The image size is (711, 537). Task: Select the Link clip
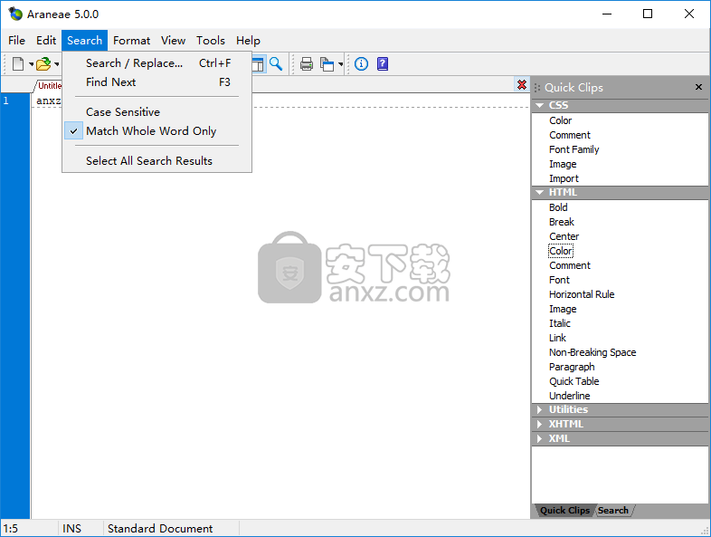coord(557,338)
